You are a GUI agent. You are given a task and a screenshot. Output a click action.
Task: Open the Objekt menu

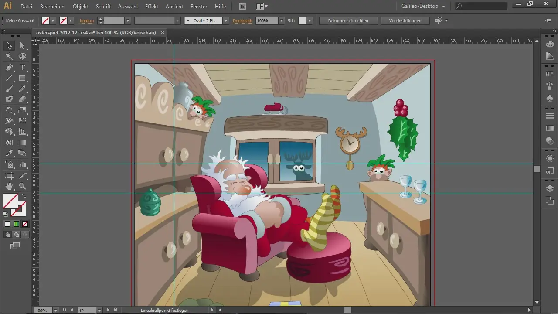tap(80, 7)
